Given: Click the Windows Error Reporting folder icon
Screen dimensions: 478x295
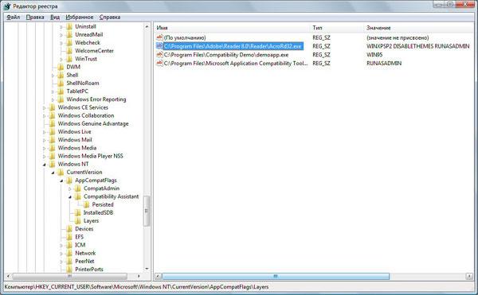Looking at the screenshot, I should (x=61, y=99).
